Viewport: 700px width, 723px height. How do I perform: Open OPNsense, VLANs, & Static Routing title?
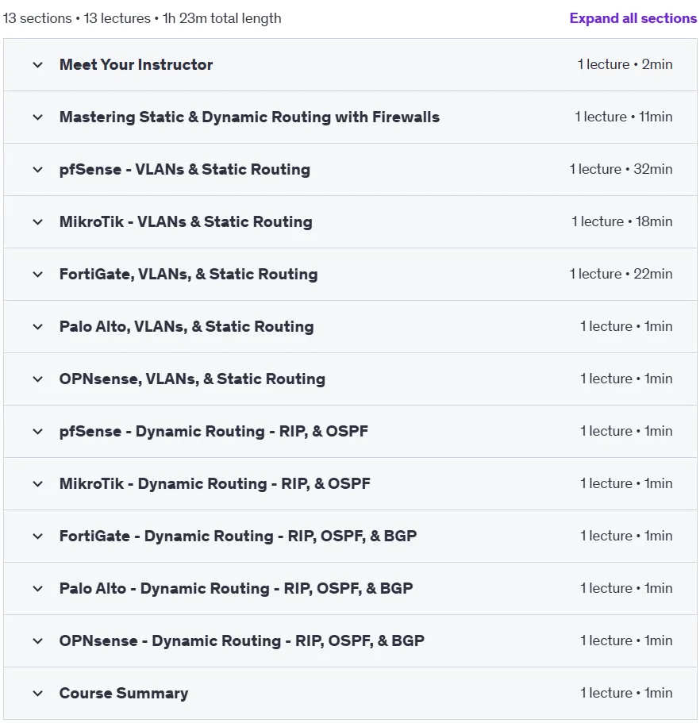pyautogui.click(x=192, y=379)
